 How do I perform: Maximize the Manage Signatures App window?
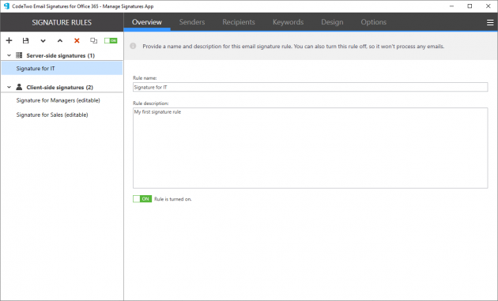470,6
